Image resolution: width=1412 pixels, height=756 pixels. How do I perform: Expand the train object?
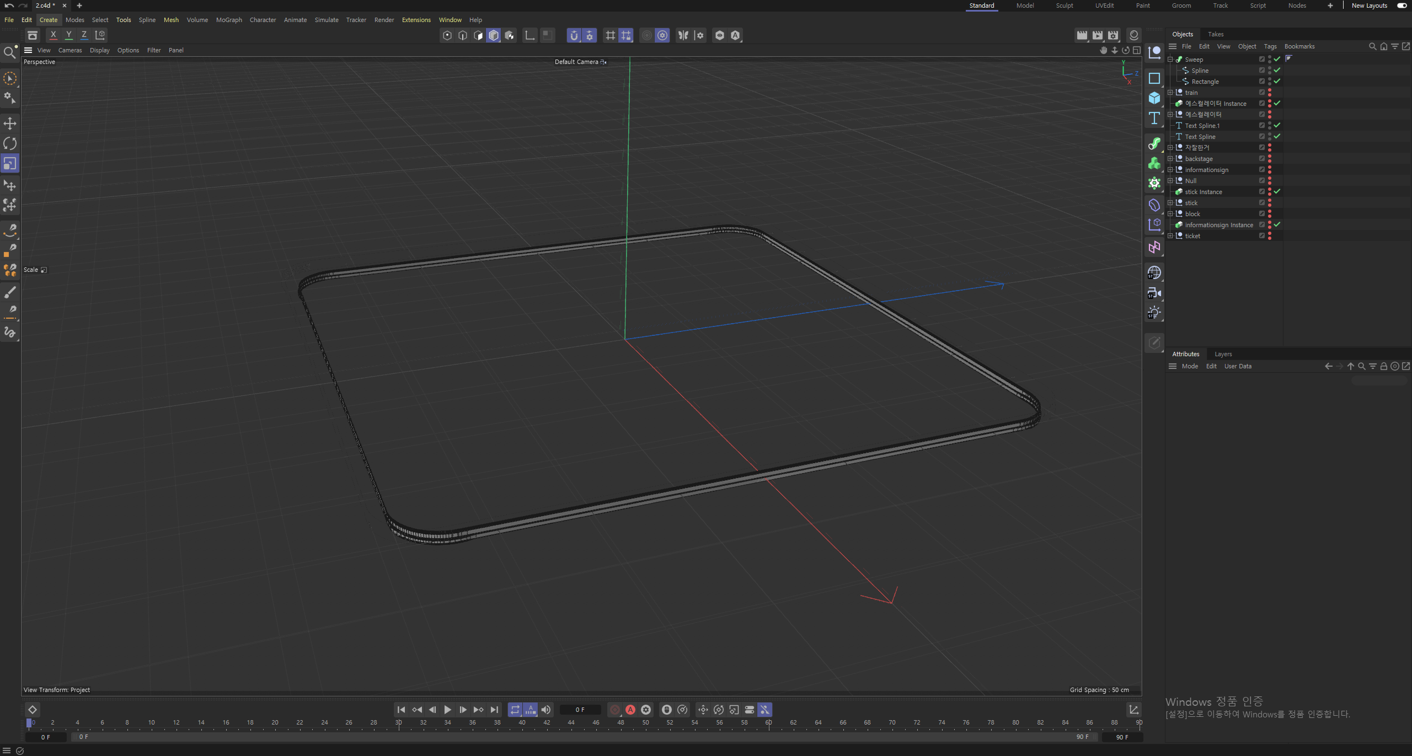(1170, 92)
